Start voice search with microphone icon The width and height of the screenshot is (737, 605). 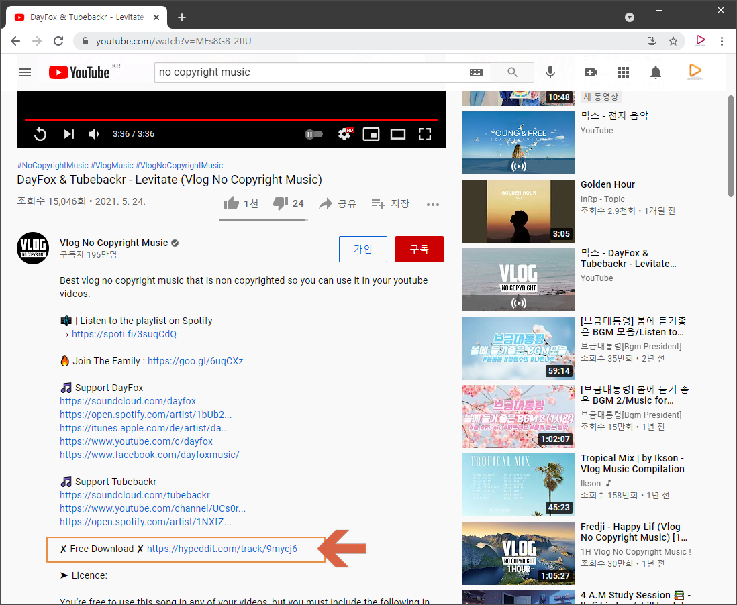coord(550,72)
